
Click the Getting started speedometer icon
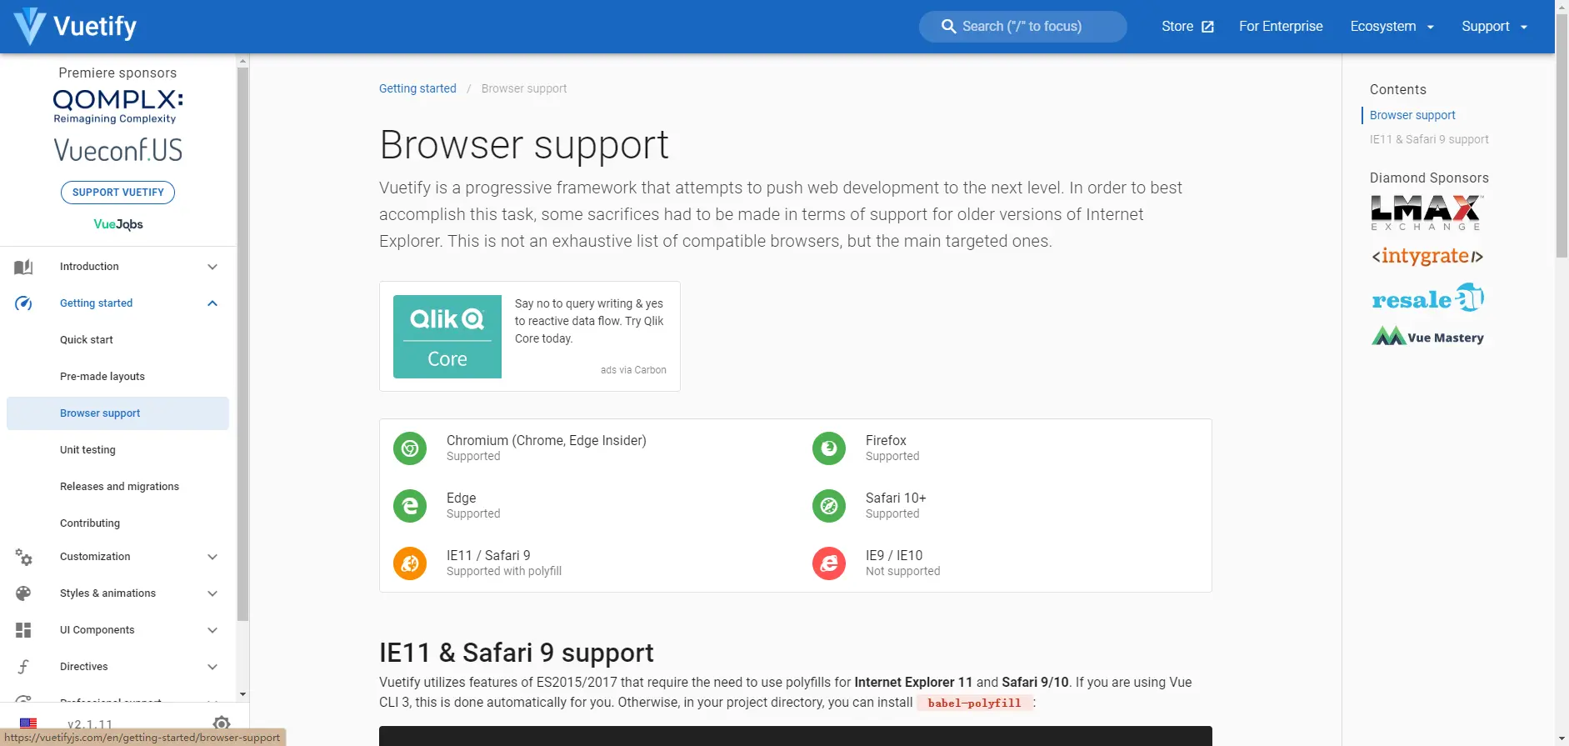click(x=23, y=303)
